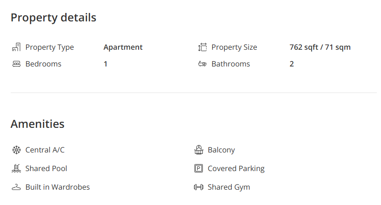Click the Property details heading
The image size is (381, 205).
(x=53, y=18)
